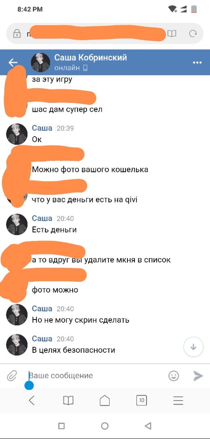210x439 pixels.
Task: Open the emoji smiley picker
Action: pyautogui.click(x=174, y=376)
